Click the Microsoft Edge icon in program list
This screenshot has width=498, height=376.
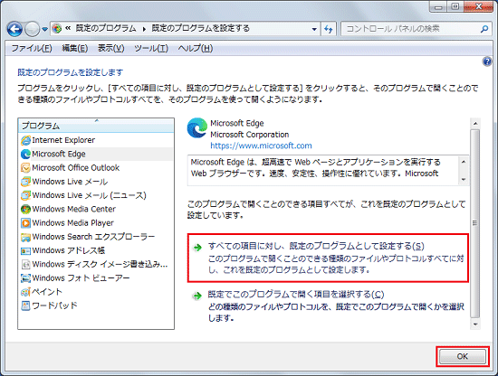click(x=25, y=154)
